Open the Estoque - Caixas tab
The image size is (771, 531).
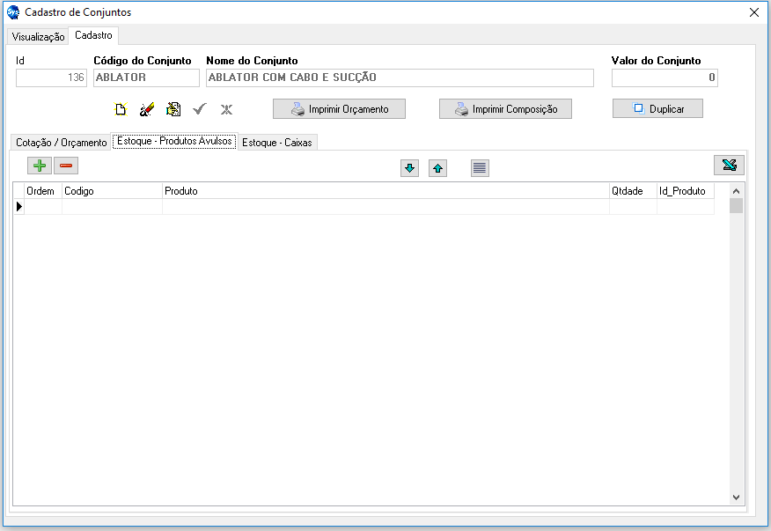coord(276,143)
